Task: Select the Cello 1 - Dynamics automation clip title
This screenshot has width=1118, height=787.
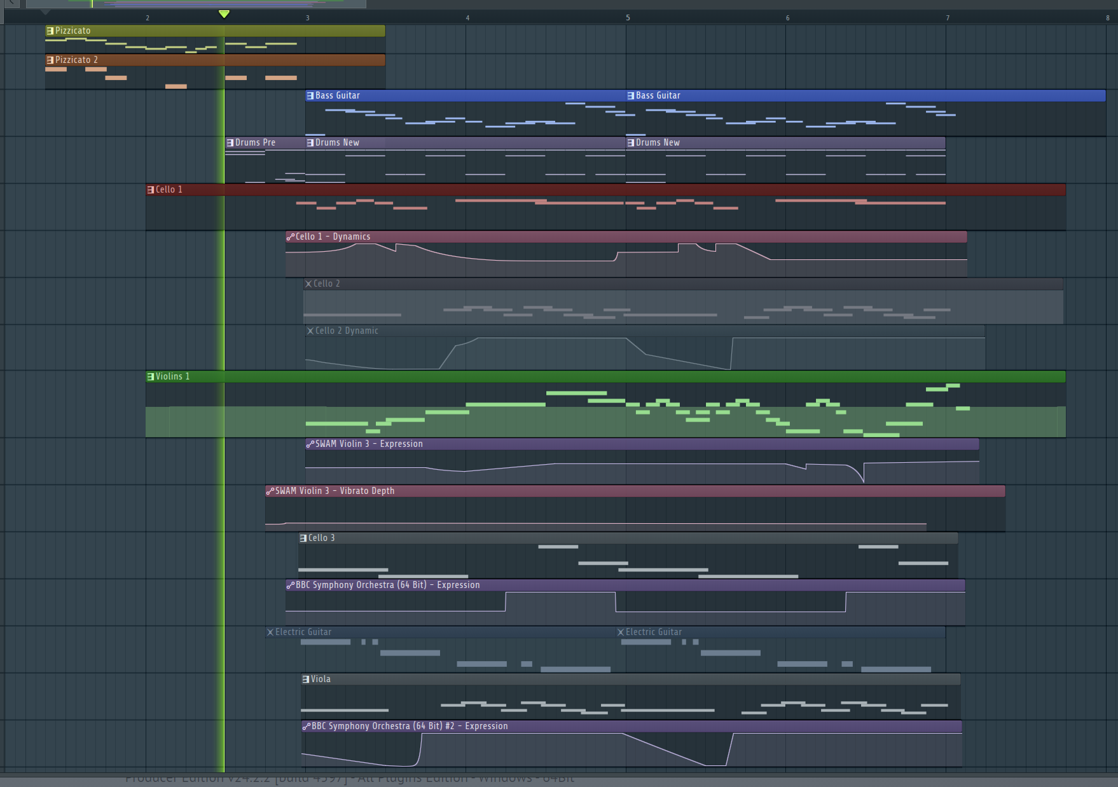Action: pos(333,236)
